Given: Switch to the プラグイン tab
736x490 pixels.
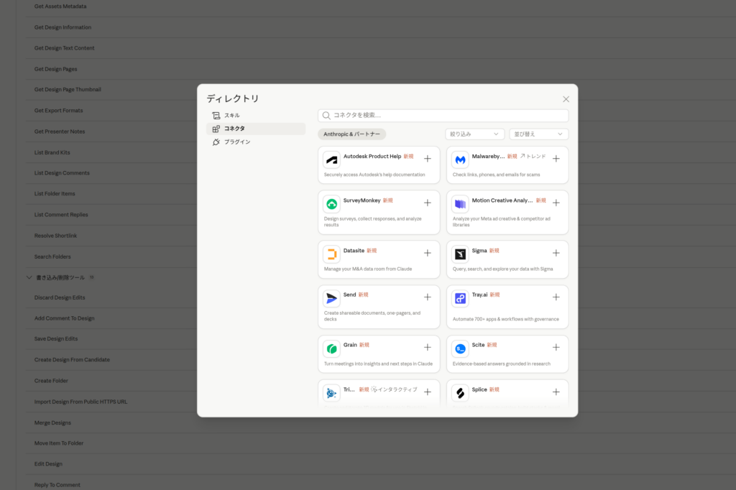Looking at the screenshot, I should [x=256, y=142].
